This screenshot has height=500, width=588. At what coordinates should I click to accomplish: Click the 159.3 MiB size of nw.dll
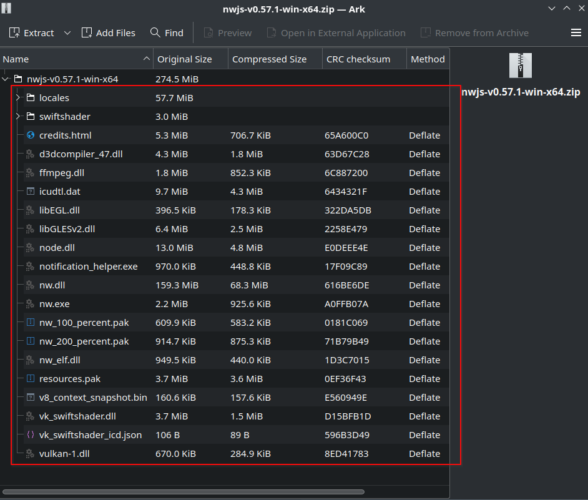click(177, 285)
